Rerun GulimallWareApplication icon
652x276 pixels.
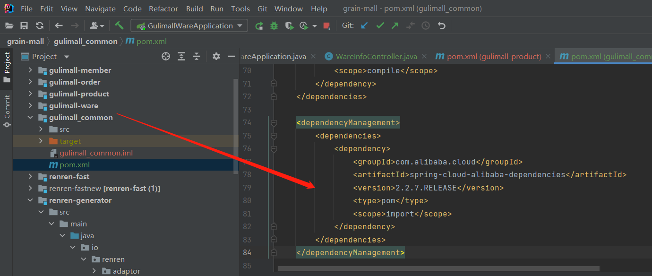coord(259,26)
